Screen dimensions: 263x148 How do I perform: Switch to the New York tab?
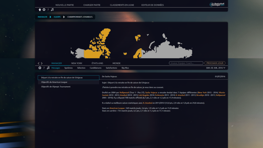tap(77, 63)
